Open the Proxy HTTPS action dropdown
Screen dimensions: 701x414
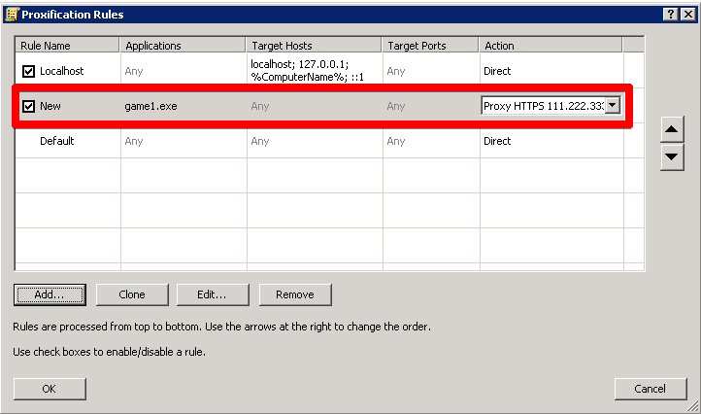pyautogui.click(x=612, y=106)
